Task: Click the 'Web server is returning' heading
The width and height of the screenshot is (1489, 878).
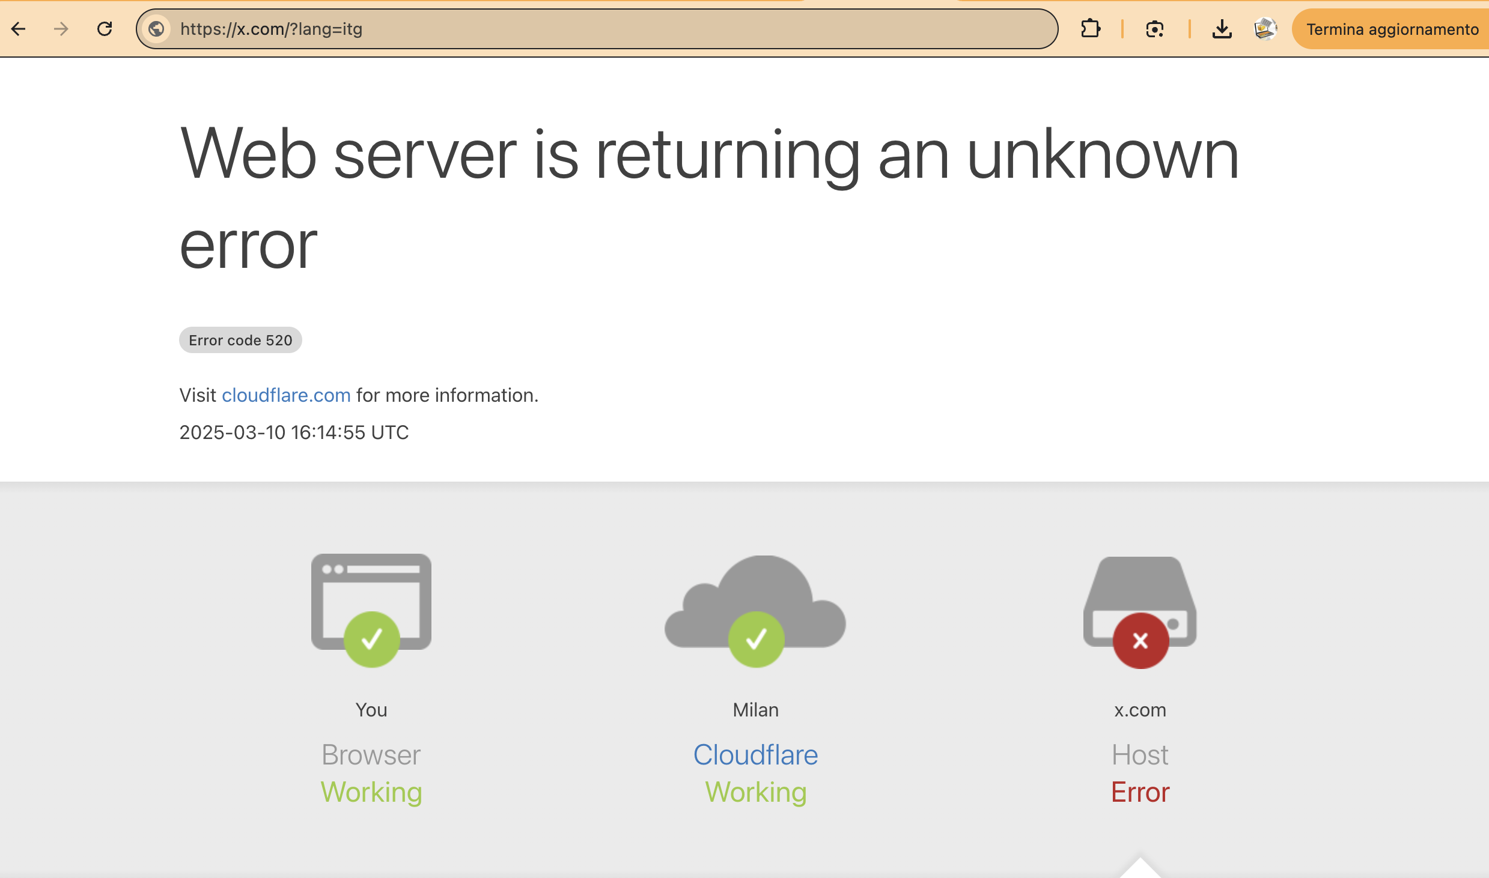Action: tap(709, 199)
